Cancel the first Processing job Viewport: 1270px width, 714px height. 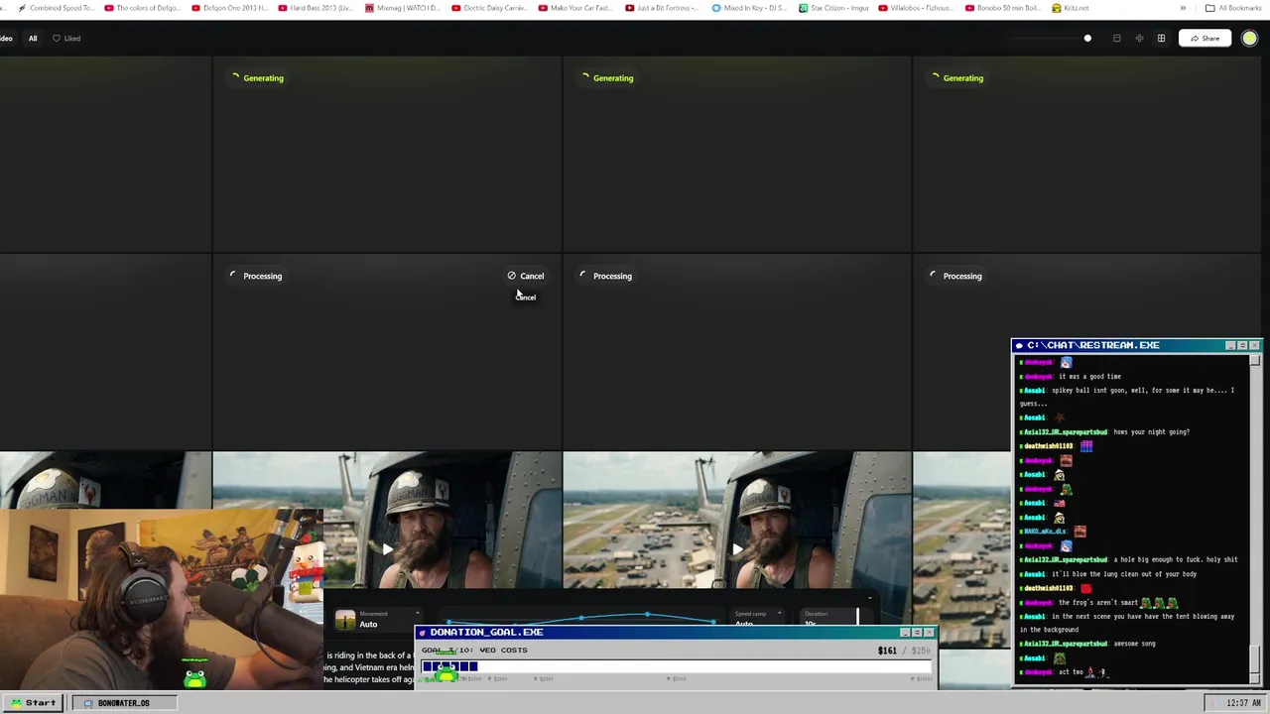pos(526,276)
